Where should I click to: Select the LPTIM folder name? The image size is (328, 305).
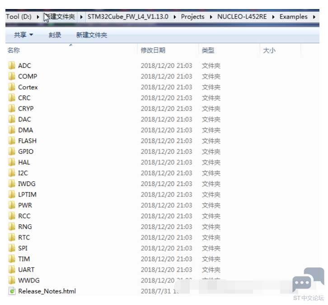tap(27, 195)
